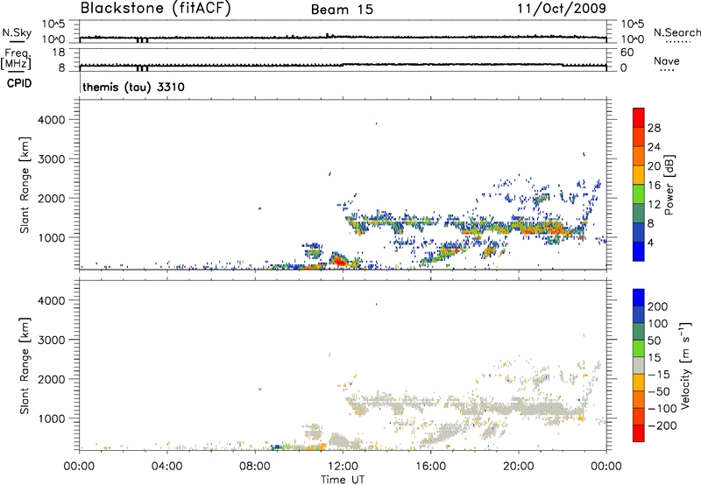Click the strong red echo near 12:00 in power panel
Image resolution: width=701 pixels, height=485 pixels.
pyautogui.click(x=338, y=260)
